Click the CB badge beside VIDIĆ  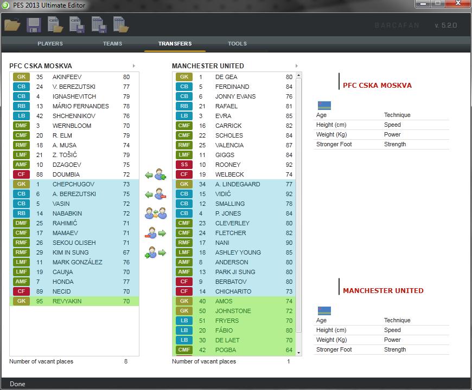coord(184,194)
